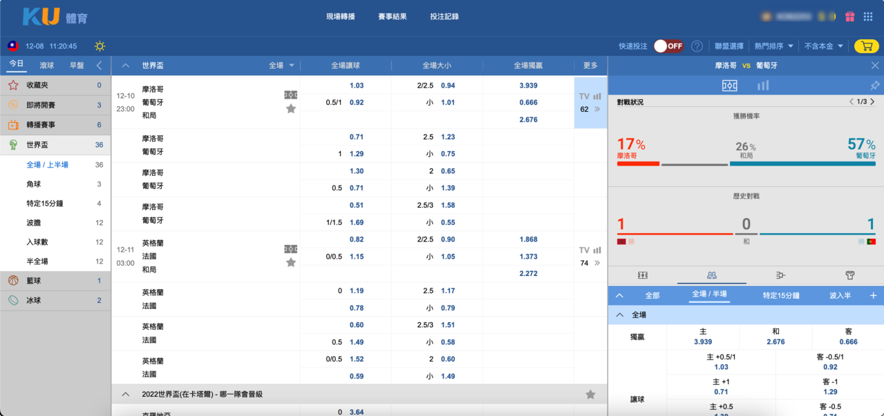
Task: Pin the match detail panel
Action: click(x=874, y=86)
